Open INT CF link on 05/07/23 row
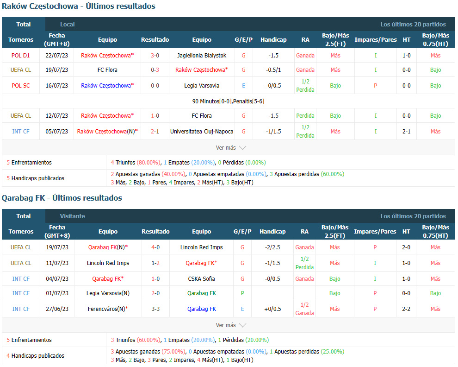 (20, 132)
